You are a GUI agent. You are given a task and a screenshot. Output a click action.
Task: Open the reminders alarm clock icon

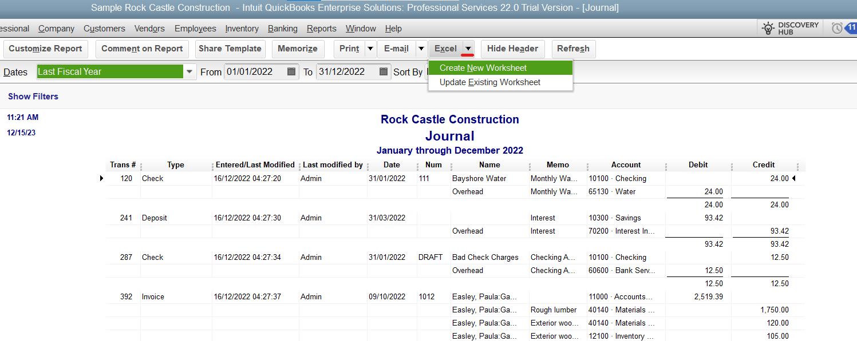click(x=837, y=28)
